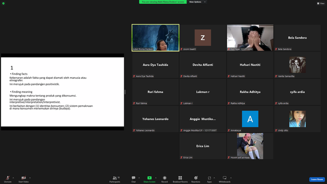Click the View layout button
The width and height of the screenshot is (327, 184).
pos(321,4)
